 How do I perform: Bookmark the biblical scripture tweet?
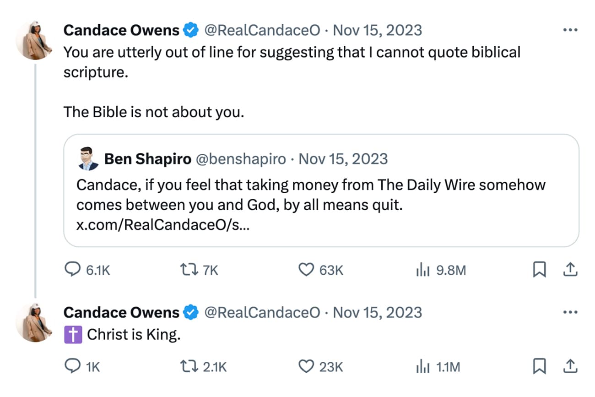pyautogui.click(x=540, y=270)
